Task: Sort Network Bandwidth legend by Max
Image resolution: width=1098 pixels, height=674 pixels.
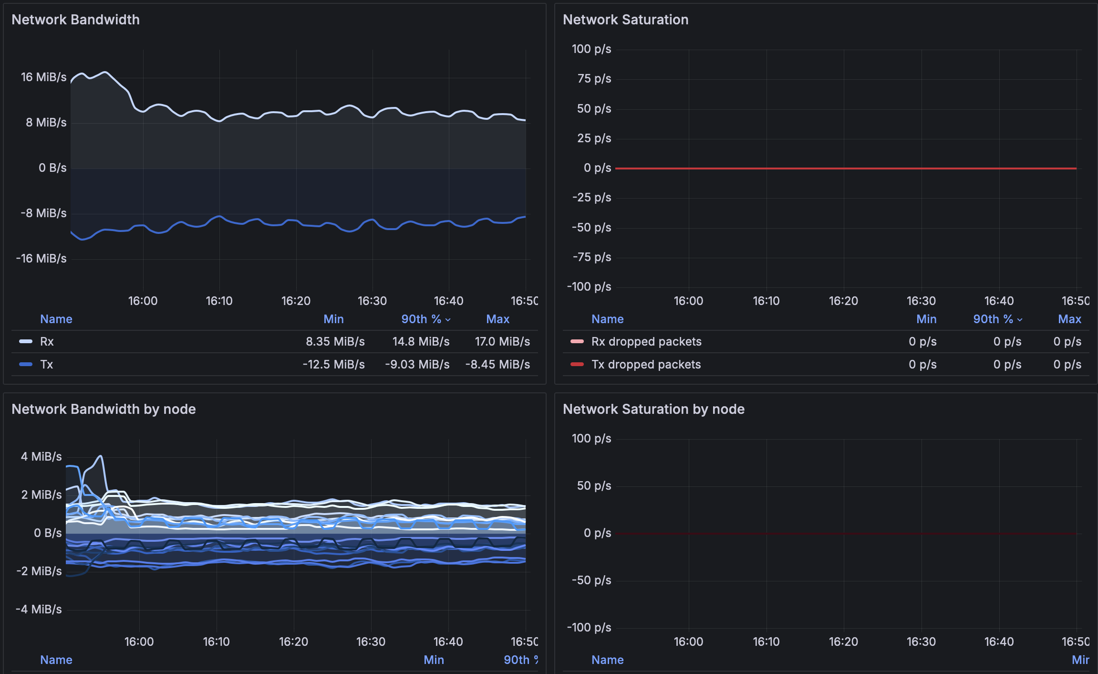Action: click(x=498, y=319)
